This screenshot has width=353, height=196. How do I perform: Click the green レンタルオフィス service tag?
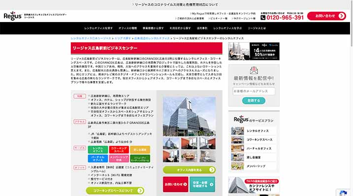(x=97, y=149)
